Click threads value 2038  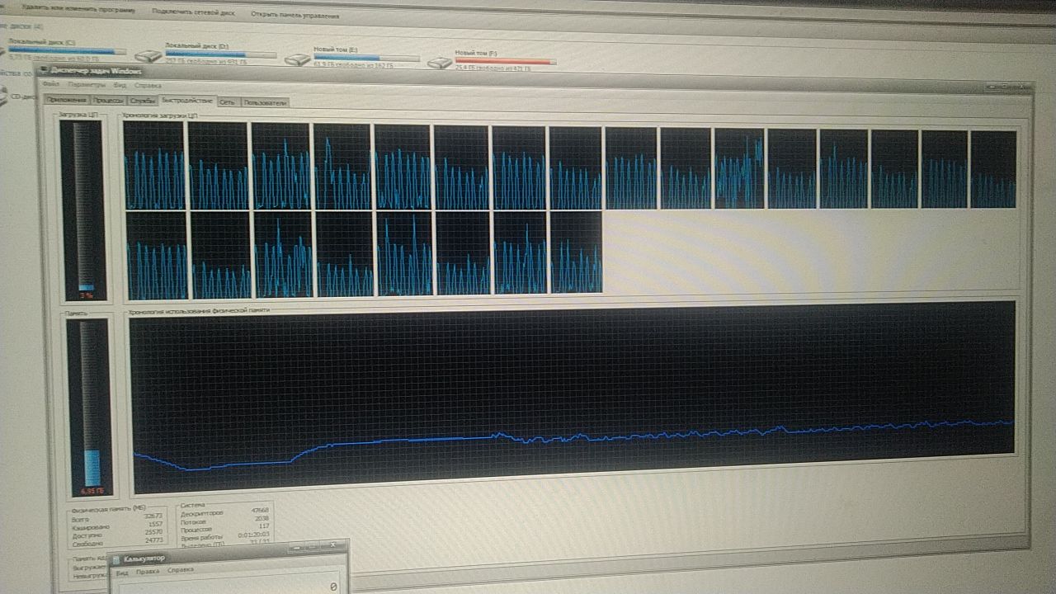click(x=262, y=519)
